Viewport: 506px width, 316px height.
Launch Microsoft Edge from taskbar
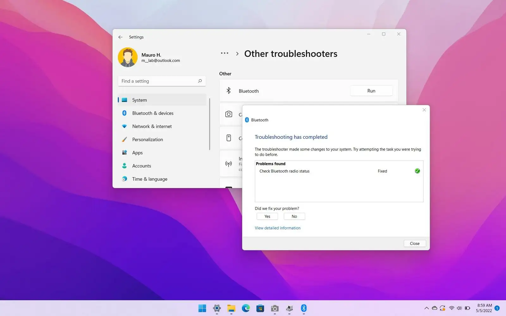tap(246, 308)
